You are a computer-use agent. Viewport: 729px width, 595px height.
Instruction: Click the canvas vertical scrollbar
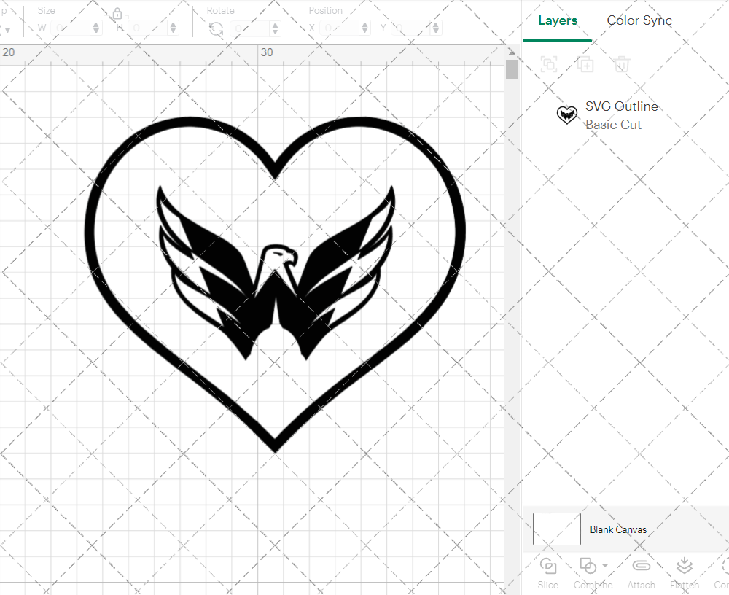[x=512, y=69]
